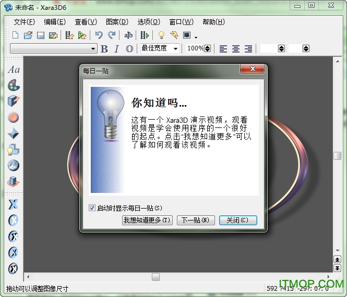Minimize the Xara3D6 window

297,5
